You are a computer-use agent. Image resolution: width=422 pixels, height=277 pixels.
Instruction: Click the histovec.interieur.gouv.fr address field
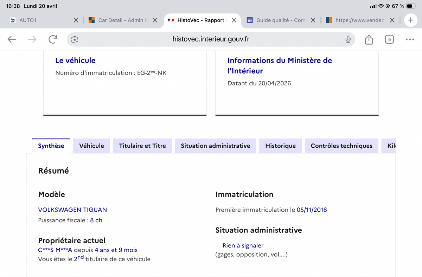tap(211, 39)
